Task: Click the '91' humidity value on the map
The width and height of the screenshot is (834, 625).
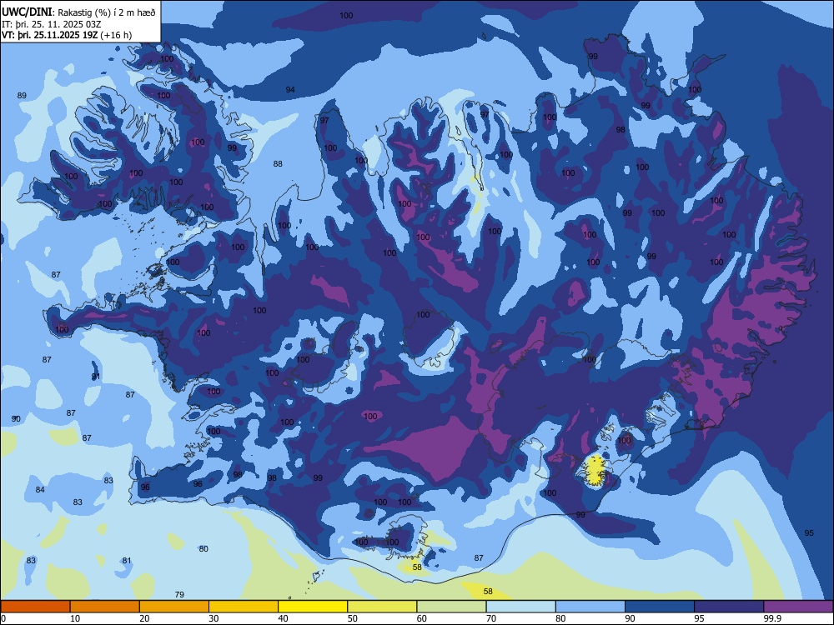Action: [96, 377]
